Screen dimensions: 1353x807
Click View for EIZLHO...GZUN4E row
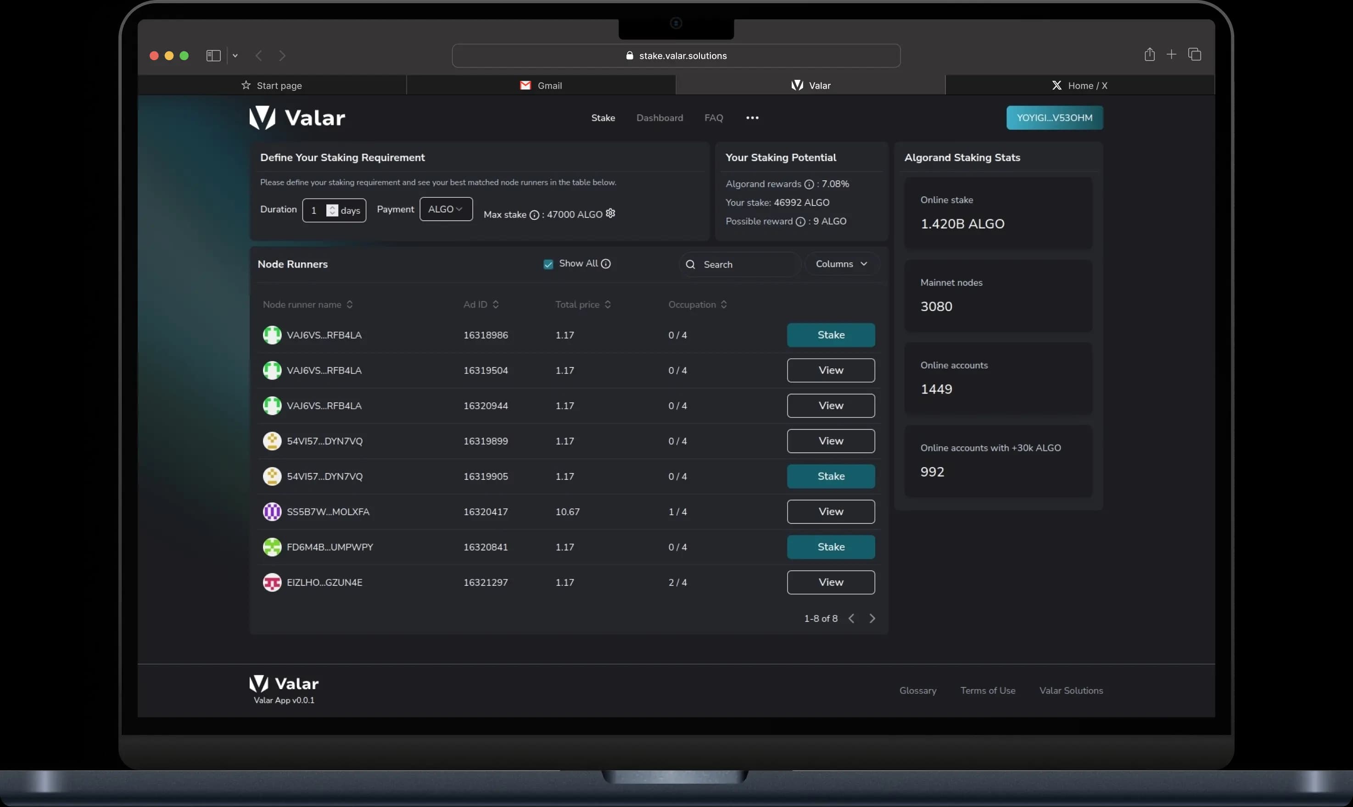[x=831, y=582]
